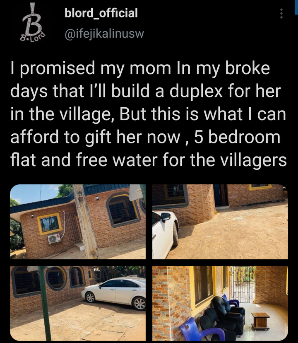This screenshot has height=343, width=298.
Task: Click the green pole in bottom-left photo
Action: 45,303
